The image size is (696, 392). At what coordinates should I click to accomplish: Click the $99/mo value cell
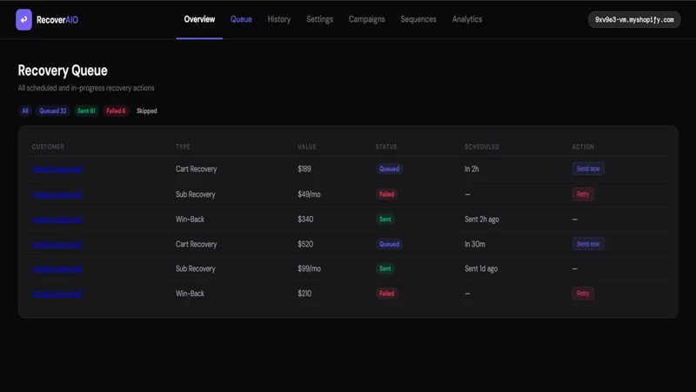click(x=309, y=268)
